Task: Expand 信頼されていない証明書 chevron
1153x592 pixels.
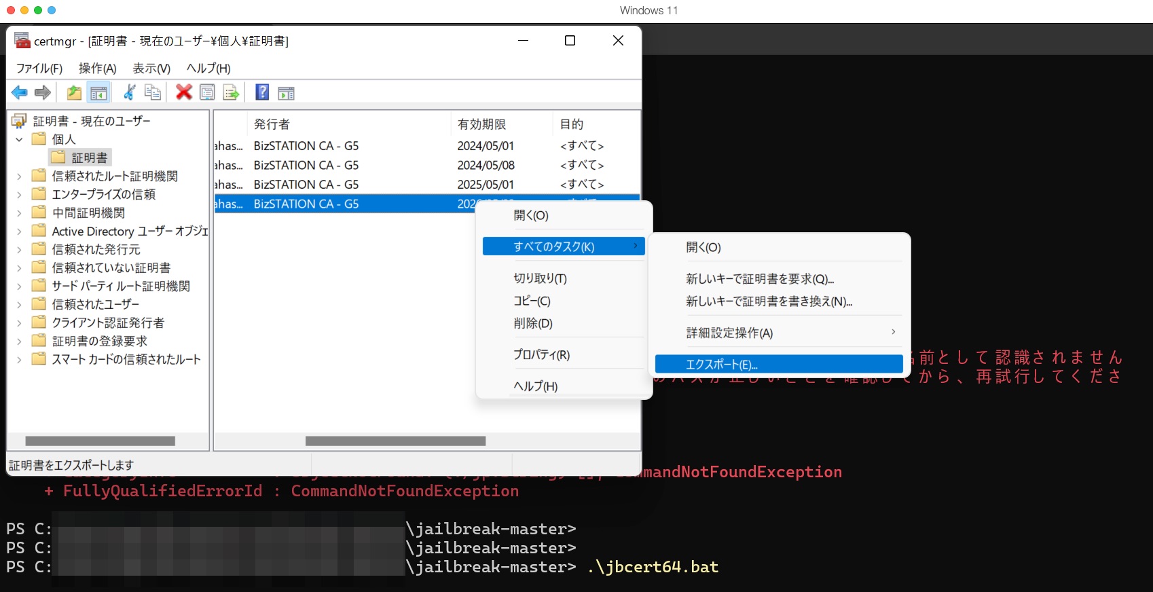Action: [x=19, y=267]
